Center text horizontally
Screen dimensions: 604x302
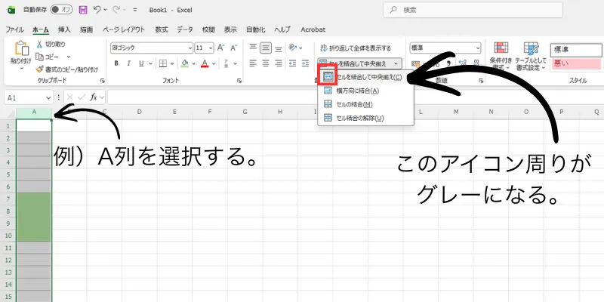click(266, 63)
